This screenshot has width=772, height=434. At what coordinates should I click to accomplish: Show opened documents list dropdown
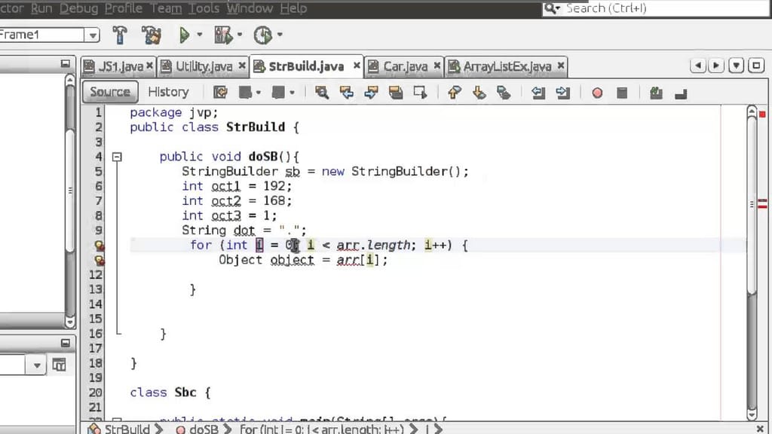click(737, 66)
